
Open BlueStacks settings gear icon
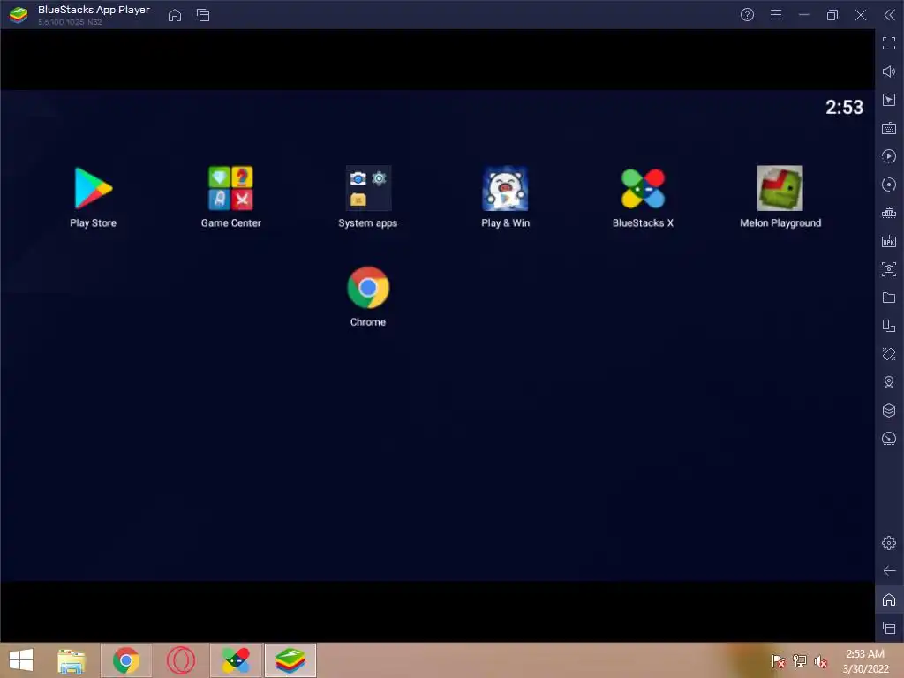click(889, 543)
